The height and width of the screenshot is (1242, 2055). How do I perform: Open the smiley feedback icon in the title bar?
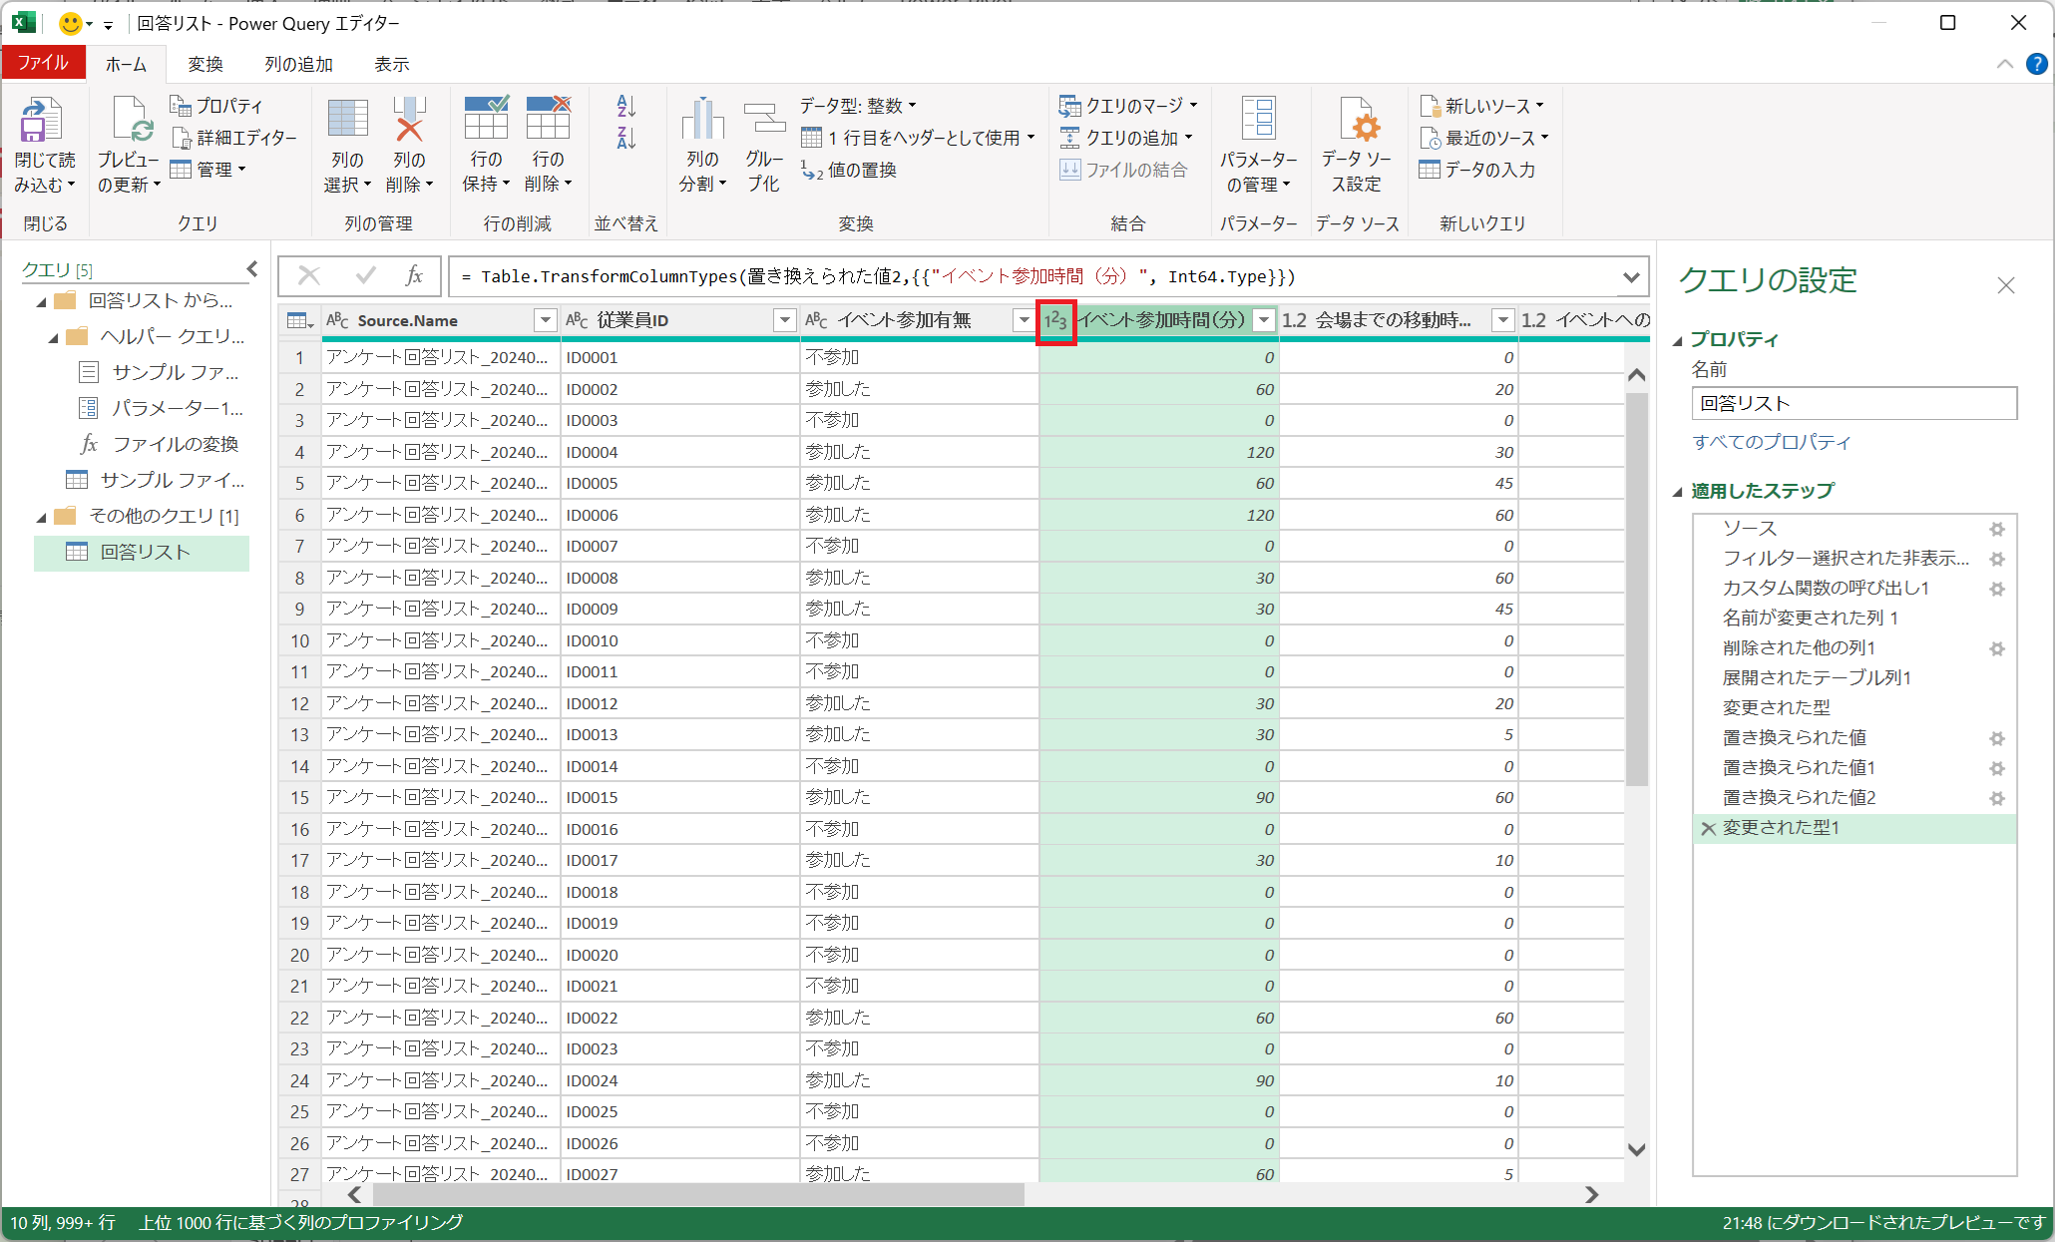coord(70,23)
